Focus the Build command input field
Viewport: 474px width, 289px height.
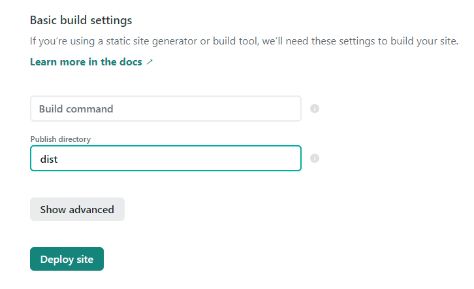pyautogui.click(x=165, y=109)
